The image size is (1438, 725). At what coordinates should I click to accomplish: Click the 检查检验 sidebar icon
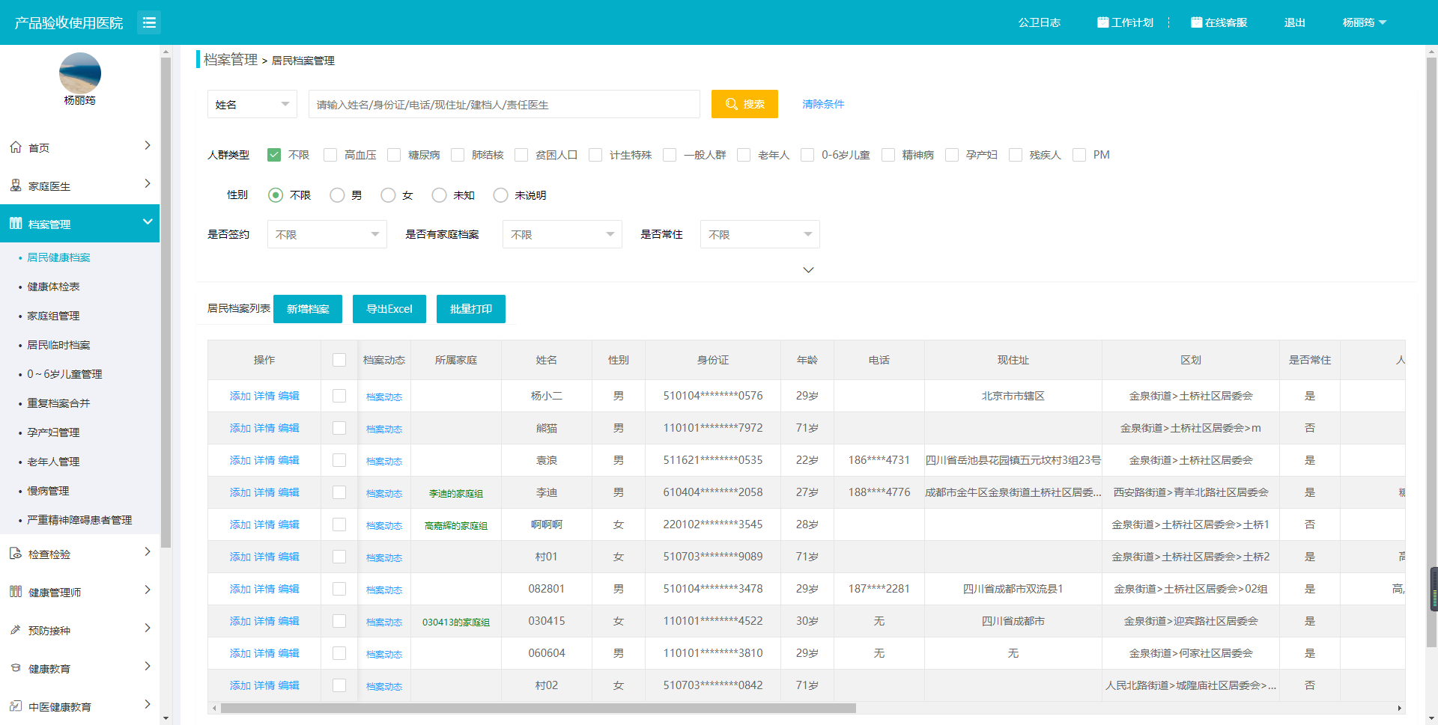[x=16, y=554]
